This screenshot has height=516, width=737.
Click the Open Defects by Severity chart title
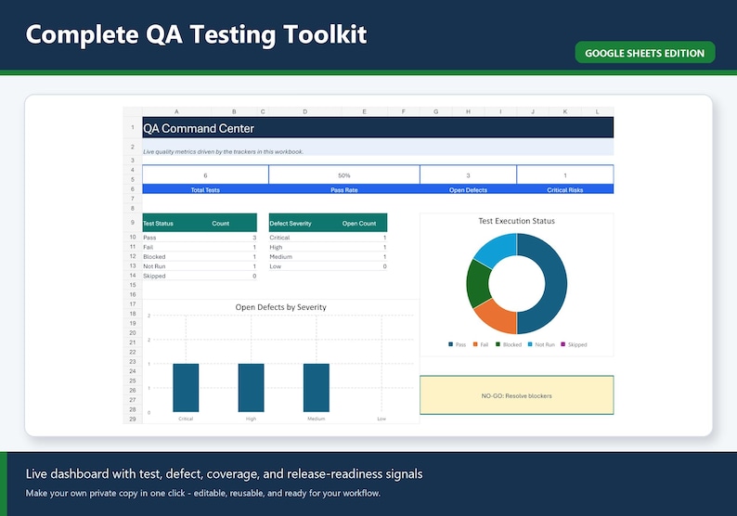tap(280, 307)
